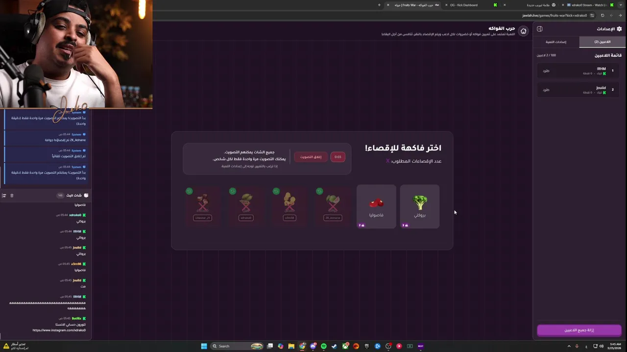Click the xdrako0 username in chat
Image resolution: width=627 pixels, height=352 pixels.
[75, 215]
